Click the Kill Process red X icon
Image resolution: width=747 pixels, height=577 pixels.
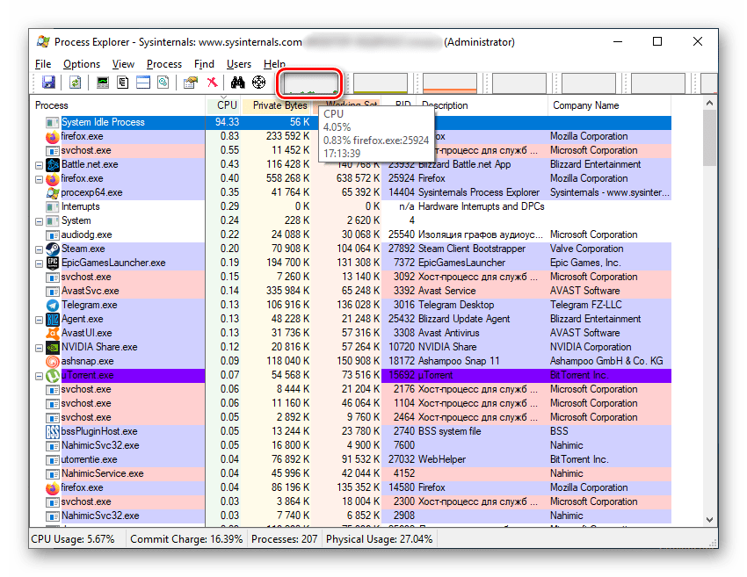pos(212,83)
